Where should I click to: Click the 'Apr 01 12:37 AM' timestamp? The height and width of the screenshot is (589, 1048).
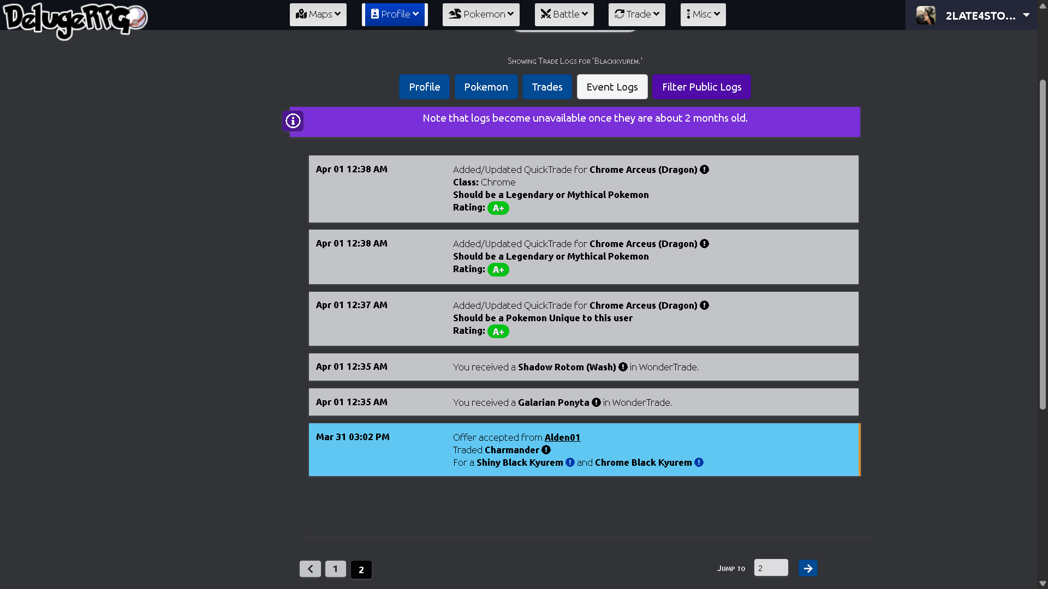tap(352, 305)
